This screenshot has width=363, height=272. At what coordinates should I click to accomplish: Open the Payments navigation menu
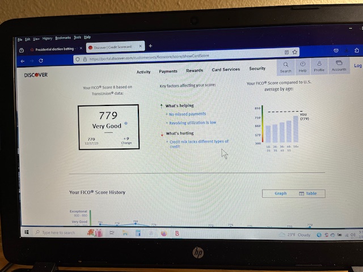coord(168,71)
